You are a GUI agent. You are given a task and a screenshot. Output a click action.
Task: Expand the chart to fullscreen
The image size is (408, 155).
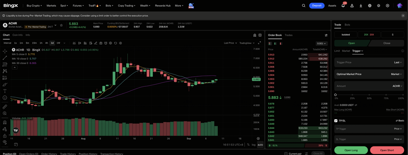pos(259,43)
